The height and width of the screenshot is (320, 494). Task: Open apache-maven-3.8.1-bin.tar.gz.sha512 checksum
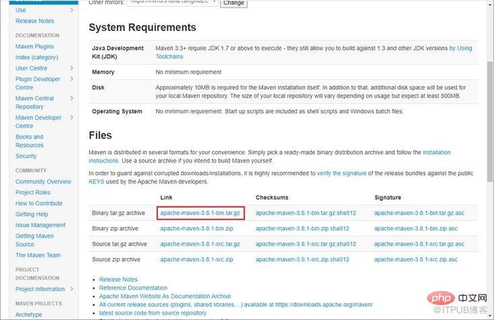click(306, 213)
